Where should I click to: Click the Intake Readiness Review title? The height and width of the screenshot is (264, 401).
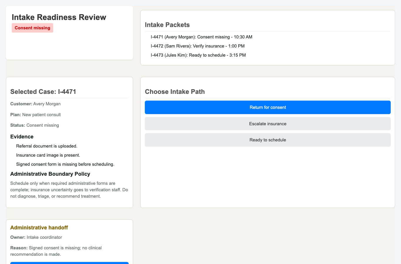pos(59,17)
